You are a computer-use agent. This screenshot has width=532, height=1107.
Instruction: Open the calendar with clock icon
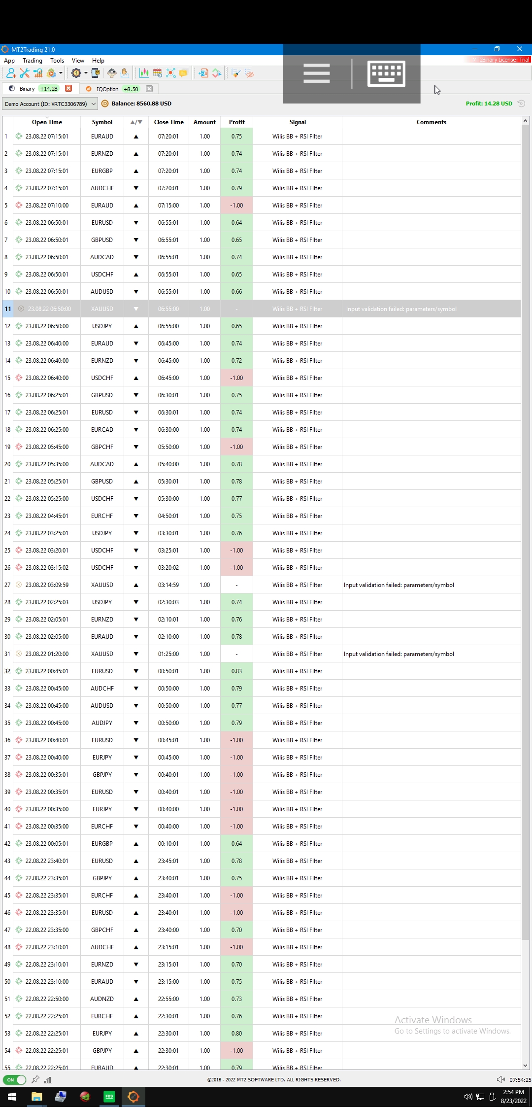(158, 73)
